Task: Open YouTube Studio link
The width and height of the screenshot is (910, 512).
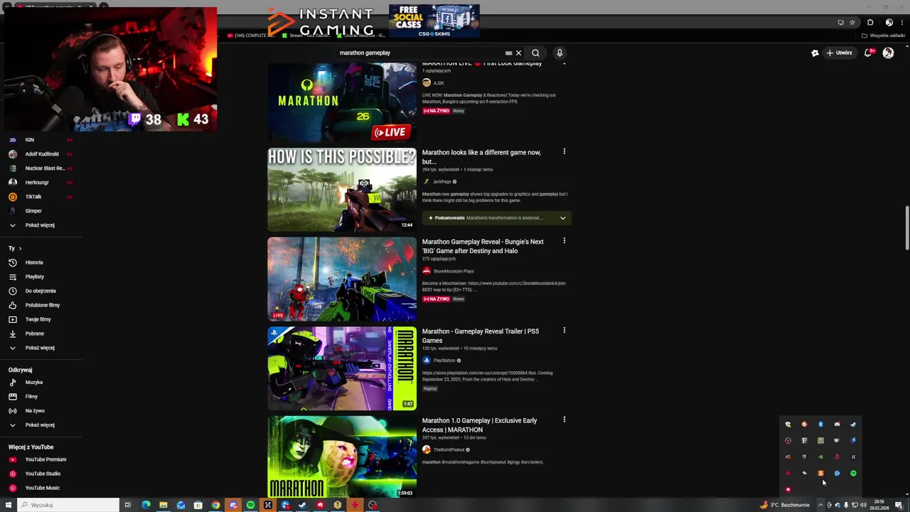Action: 43,474
